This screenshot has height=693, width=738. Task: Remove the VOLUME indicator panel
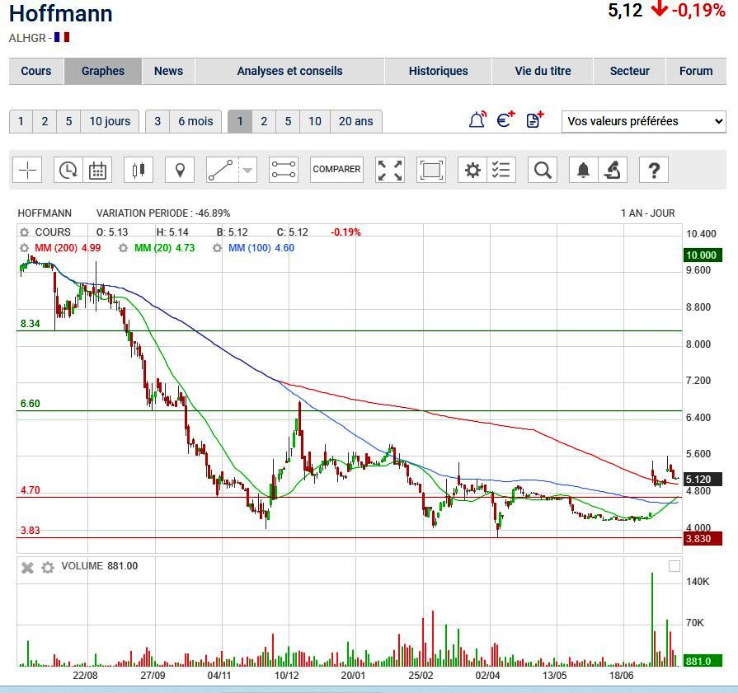(27, 568)
